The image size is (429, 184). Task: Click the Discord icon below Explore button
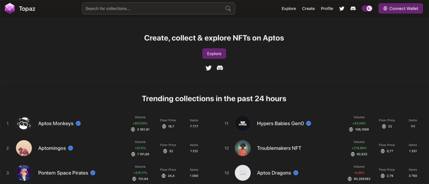[x=220, y=68]
